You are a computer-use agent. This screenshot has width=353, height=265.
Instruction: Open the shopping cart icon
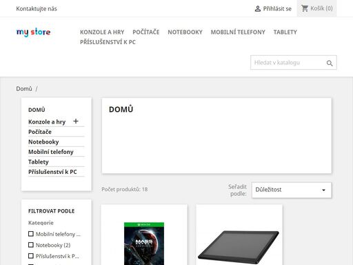click(x=305, y=8)
